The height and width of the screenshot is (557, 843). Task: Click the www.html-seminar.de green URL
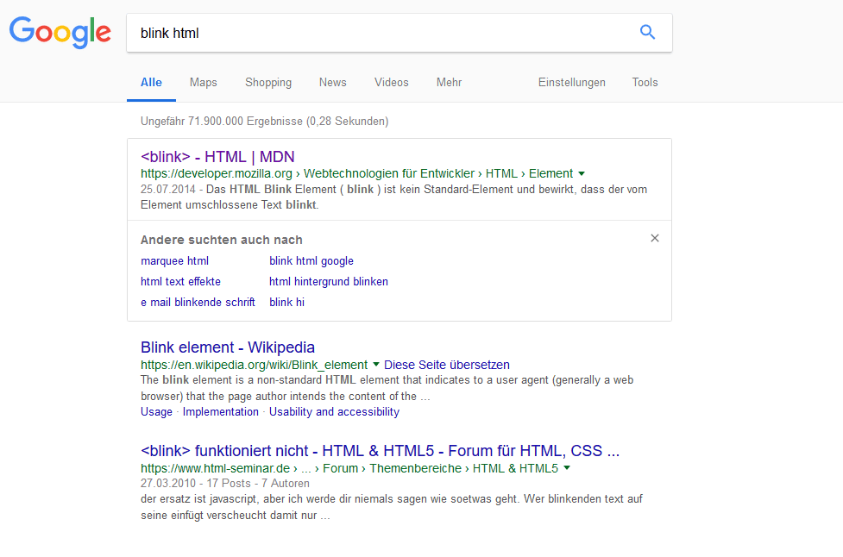point(215,468)
